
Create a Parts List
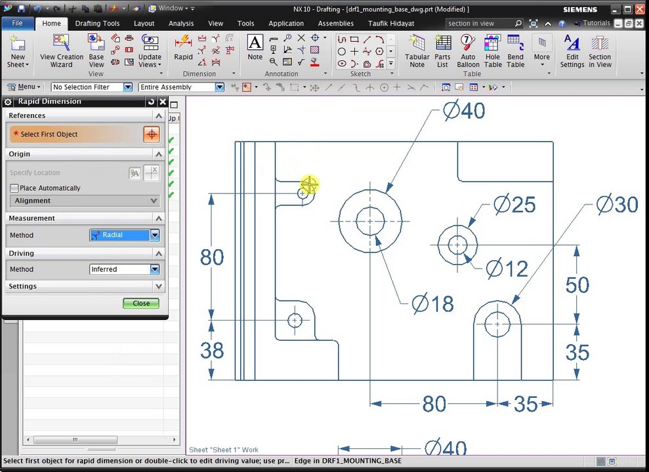click(442, 51)
